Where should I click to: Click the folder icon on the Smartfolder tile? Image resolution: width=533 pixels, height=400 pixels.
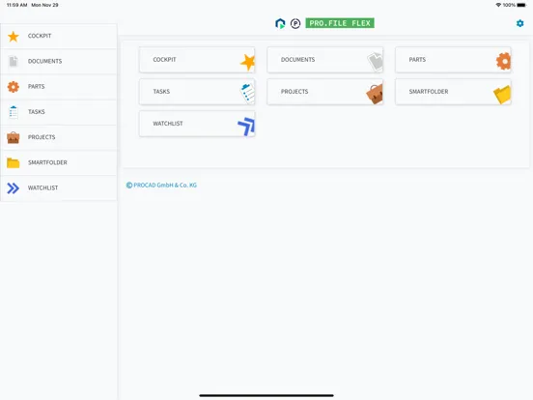[502, 95]
